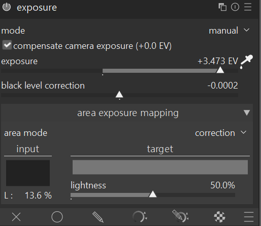Select the mask off X icon
This screenshot has width=261, height=226.
pos(16,217)
